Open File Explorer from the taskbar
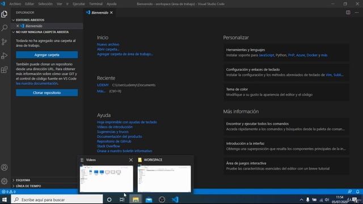The height and width of the screenshot is (204, 363). coord(136,199)
